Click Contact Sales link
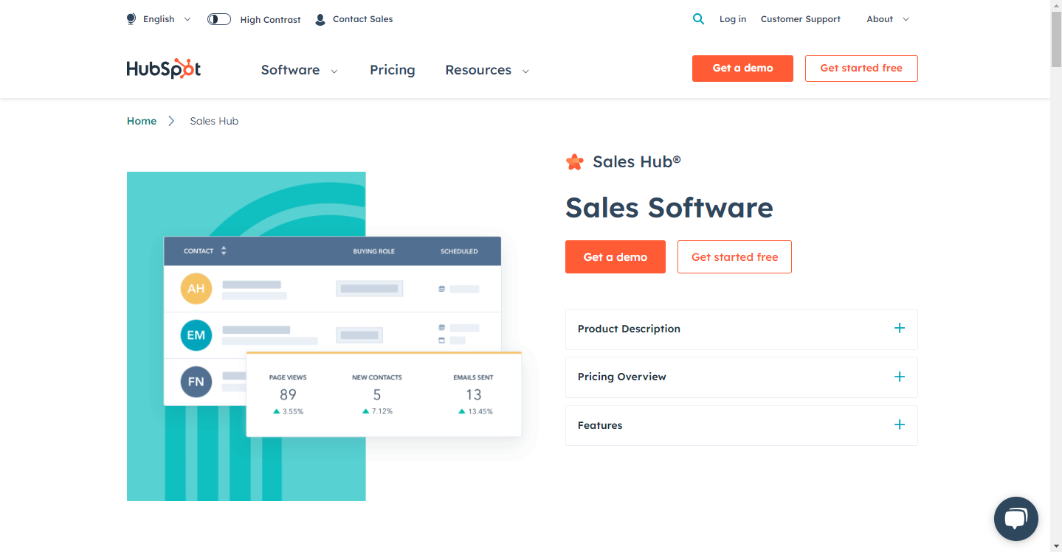The image size is (1062, 552). [362, 19]
